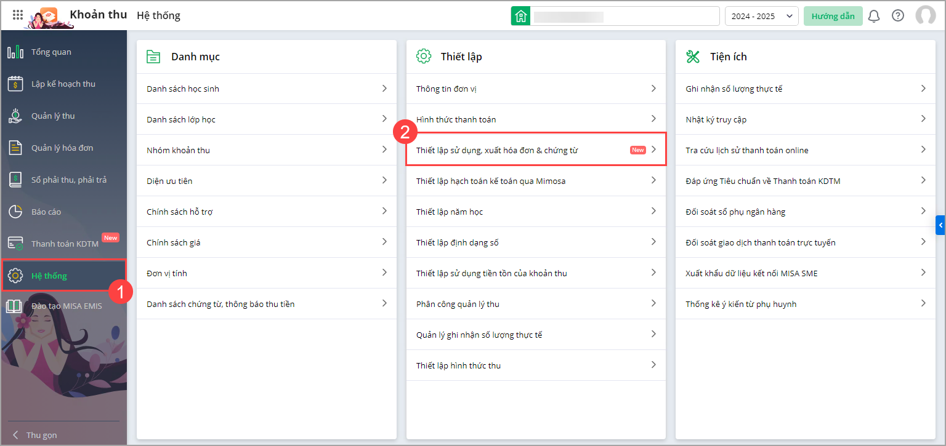Open Báo cáo from the sidebar

coord(46,212)
